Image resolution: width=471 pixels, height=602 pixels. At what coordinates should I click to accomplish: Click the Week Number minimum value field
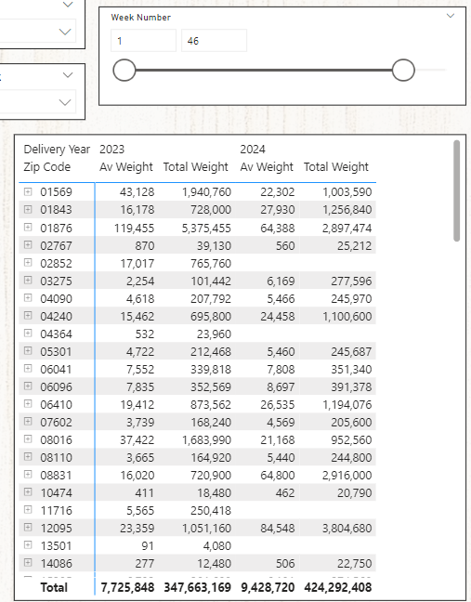[x=144, y=40]
